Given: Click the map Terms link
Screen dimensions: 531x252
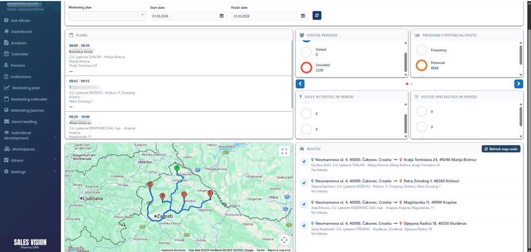Looking at the screenshot, I should pos(260,250).
